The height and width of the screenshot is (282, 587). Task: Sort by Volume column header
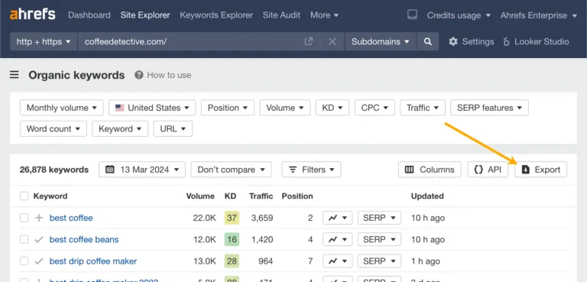[x=200, y=196]
